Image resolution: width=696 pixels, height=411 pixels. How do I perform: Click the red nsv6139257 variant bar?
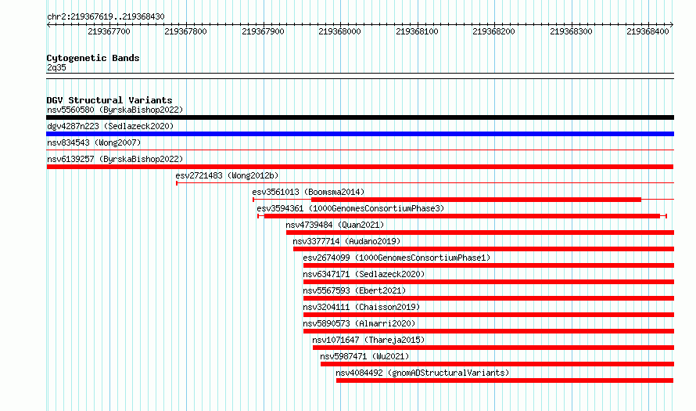coord(360,167)
